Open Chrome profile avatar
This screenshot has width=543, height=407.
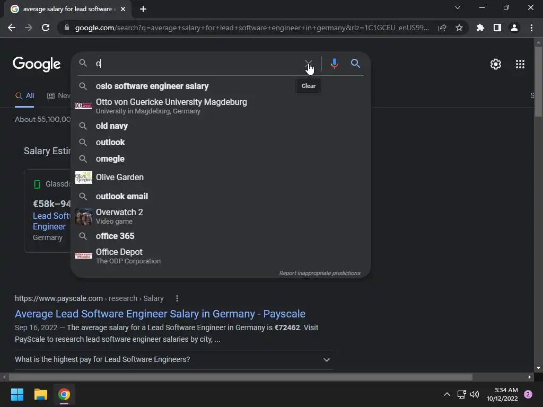click(514, 28)
